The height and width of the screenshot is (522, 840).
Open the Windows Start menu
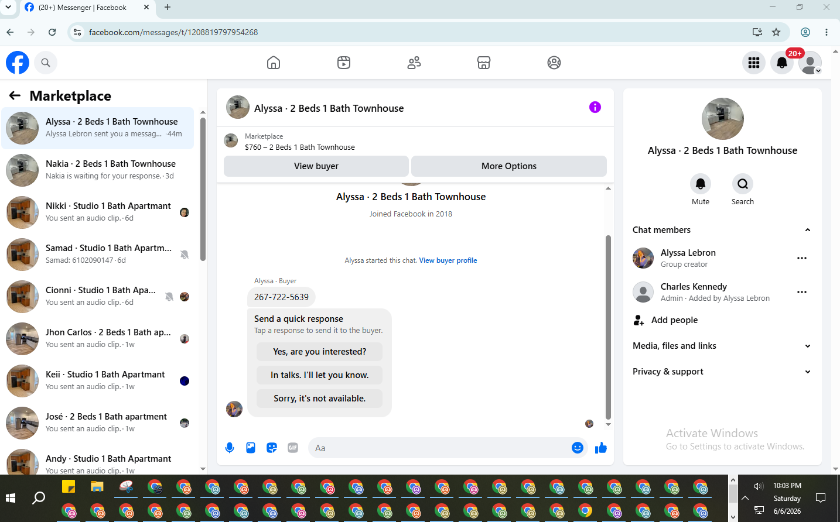(10, 498)
